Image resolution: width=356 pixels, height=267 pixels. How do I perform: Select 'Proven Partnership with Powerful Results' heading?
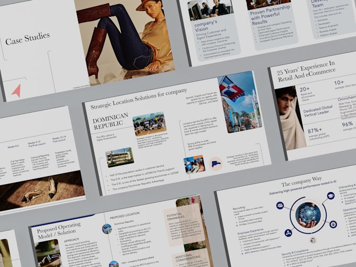coord(270,15)
